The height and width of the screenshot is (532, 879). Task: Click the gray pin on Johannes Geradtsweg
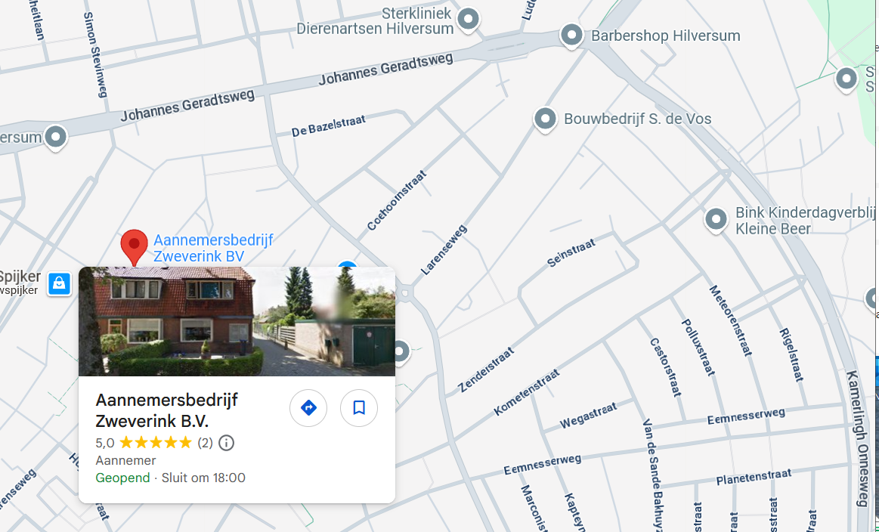[55, 138]
